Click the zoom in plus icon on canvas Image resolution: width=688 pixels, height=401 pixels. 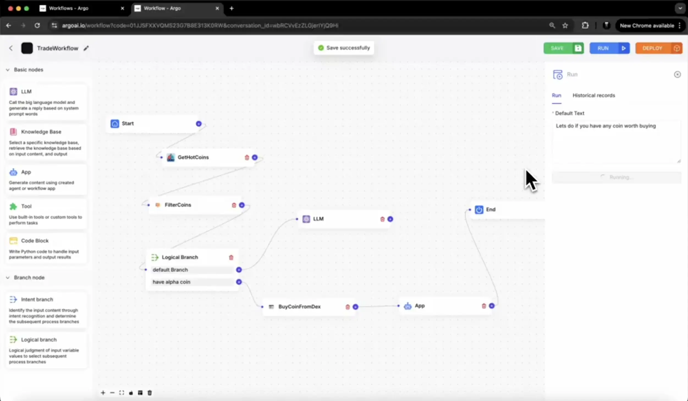pos(103,393)
